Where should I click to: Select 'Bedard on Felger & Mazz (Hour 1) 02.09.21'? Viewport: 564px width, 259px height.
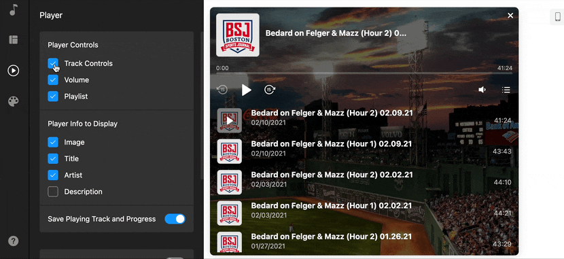pos(332,144)
